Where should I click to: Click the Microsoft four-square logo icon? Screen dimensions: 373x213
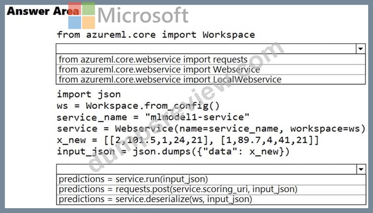tap(81, 15)
